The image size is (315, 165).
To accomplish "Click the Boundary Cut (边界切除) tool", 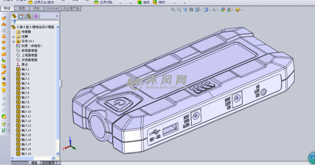I will pyautogui.click(x=103, y=2).
